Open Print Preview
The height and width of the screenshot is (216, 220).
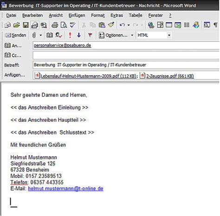pos(64,25)
